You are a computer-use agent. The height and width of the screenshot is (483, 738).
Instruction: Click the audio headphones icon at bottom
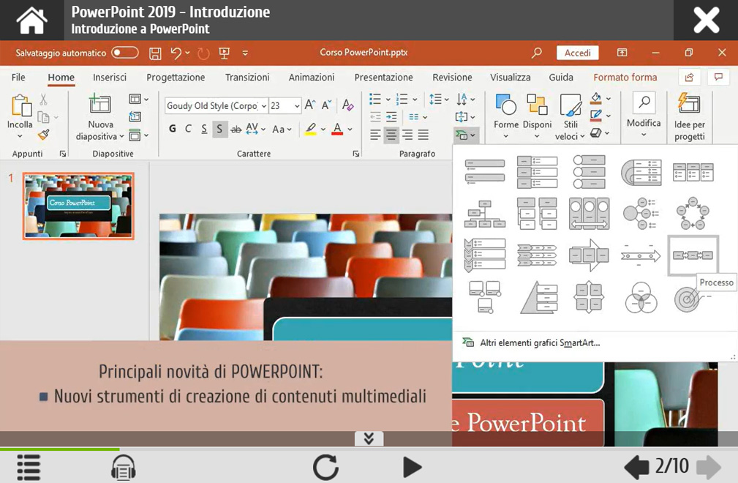tap(124, 467)
